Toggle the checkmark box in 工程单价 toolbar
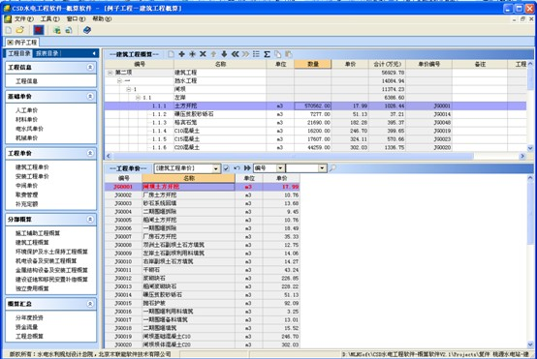 coord(226,168)
